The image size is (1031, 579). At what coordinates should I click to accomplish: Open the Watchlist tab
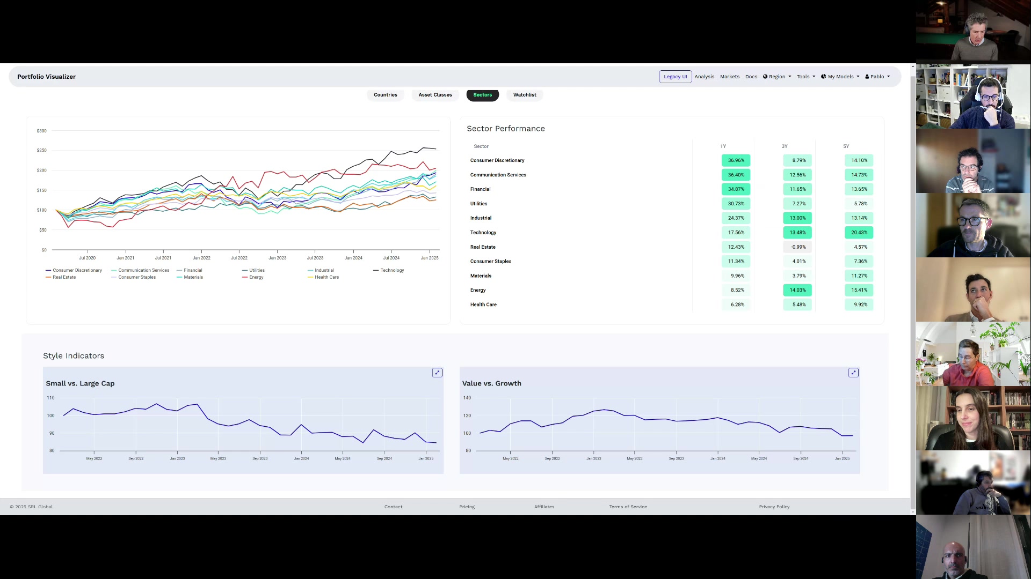coord(524,95)
